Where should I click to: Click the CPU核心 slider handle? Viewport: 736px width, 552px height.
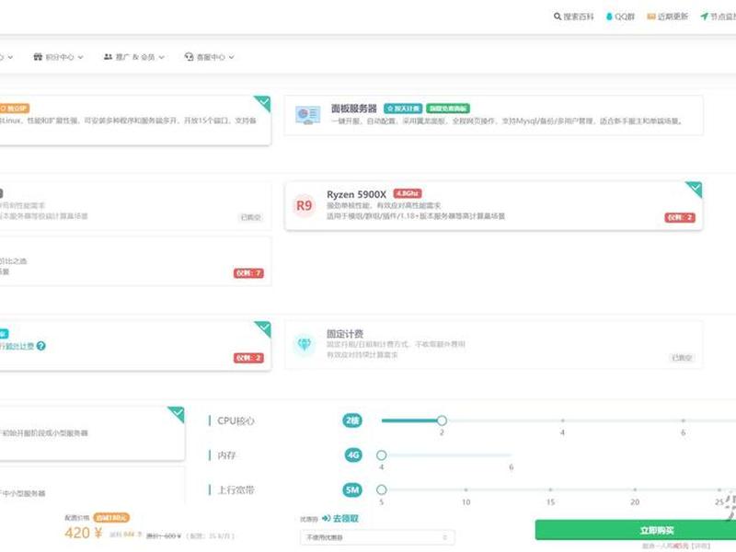tap(442, 420)
